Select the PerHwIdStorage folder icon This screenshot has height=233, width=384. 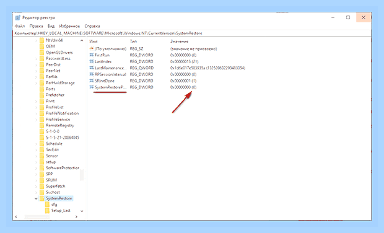pyautogui.click(x=41, y=83)
